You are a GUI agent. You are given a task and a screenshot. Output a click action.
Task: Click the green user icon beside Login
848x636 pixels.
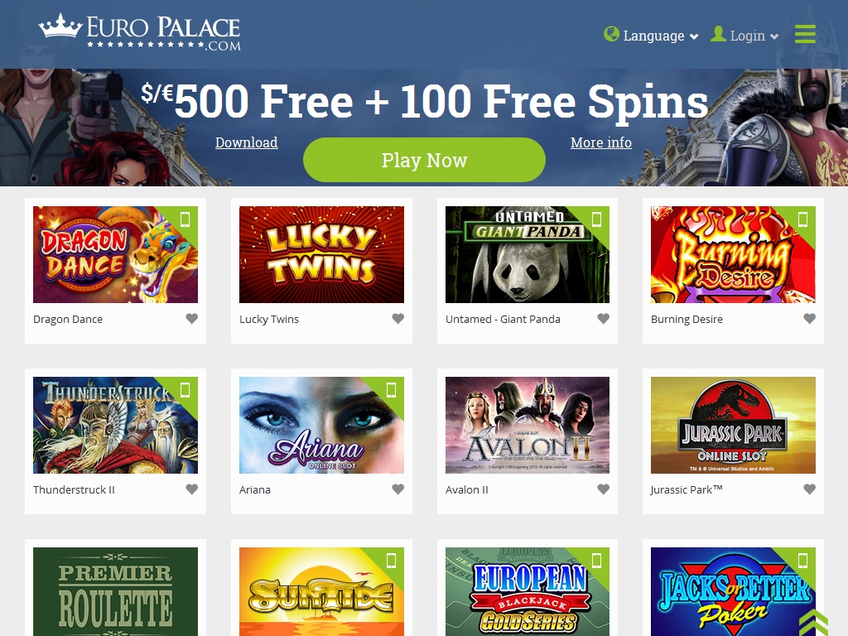click(x=718, y=34)
